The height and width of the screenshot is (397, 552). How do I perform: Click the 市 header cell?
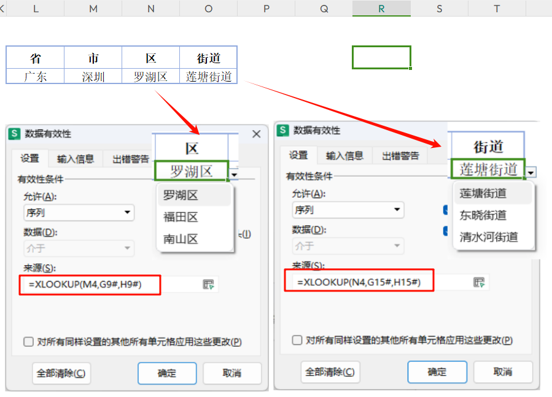(x=93, y=58)
